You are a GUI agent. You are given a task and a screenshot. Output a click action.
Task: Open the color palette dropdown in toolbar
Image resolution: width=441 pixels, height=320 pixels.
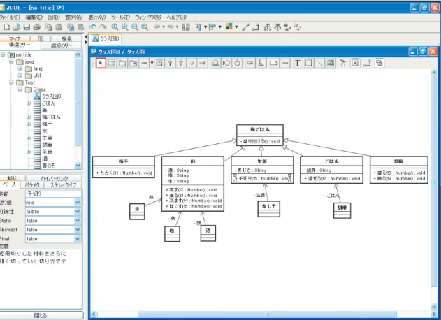[x=236, y=27]
